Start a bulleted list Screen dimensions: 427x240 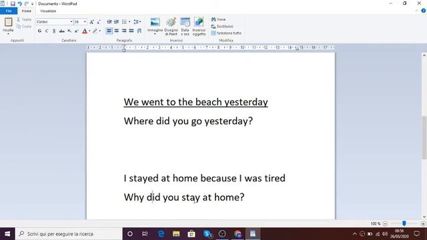tap(124, 22)
